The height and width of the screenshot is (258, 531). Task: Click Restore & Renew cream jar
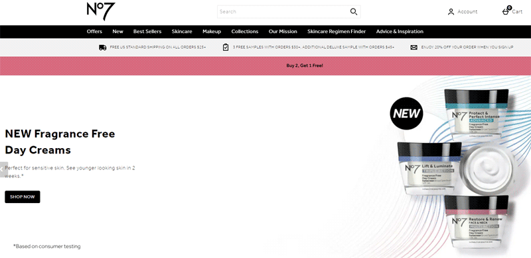click(477, 222)
